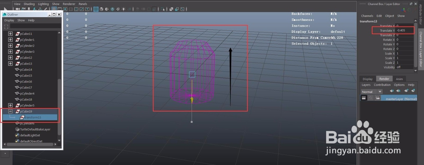424x165 pixels.
Task: Expand the pCube13 node
Action: click(10, 64)
